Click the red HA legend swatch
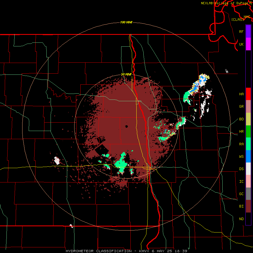This screenshot has height=253, width=253. 248,94
